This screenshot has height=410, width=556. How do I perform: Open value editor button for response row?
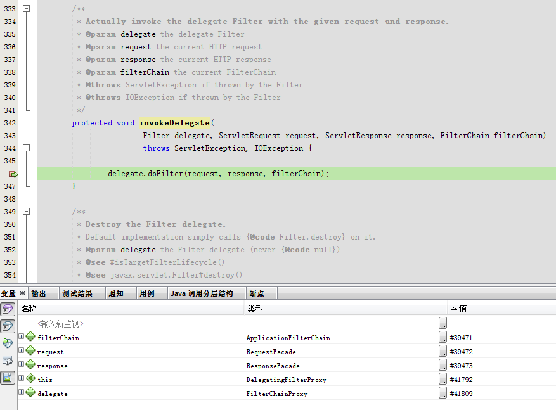(x=443, y=364)
